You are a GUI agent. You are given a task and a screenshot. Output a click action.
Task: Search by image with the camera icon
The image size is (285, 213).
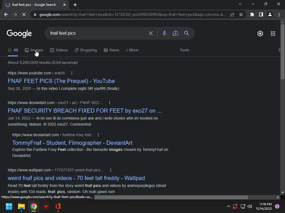click(175, 33)
